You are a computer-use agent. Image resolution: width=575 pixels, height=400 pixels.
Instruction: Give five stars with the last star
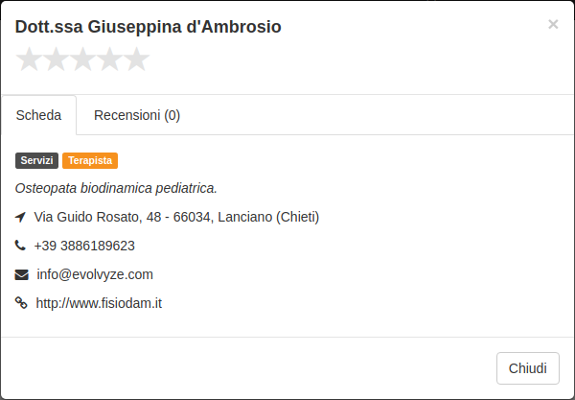[136, 59]
